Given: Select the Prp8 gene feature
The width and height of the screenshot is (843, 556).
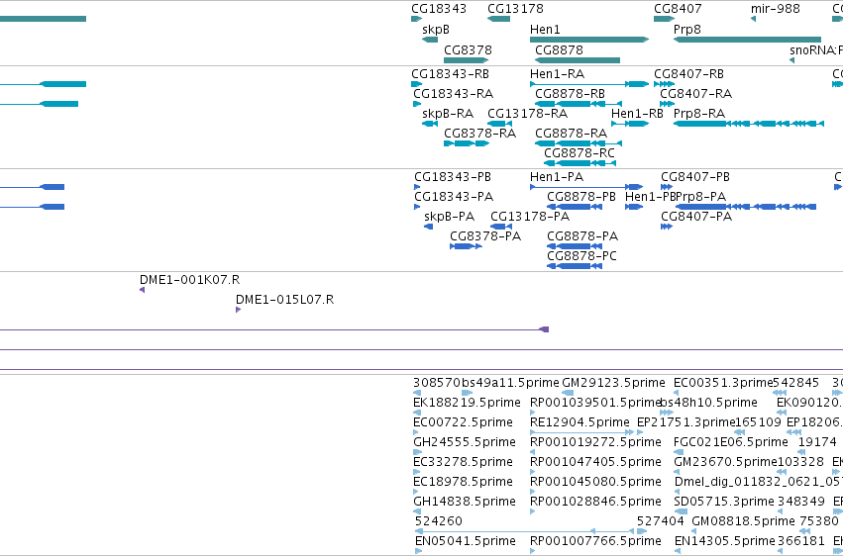Looking at the screenshot, I should (747, 40).
